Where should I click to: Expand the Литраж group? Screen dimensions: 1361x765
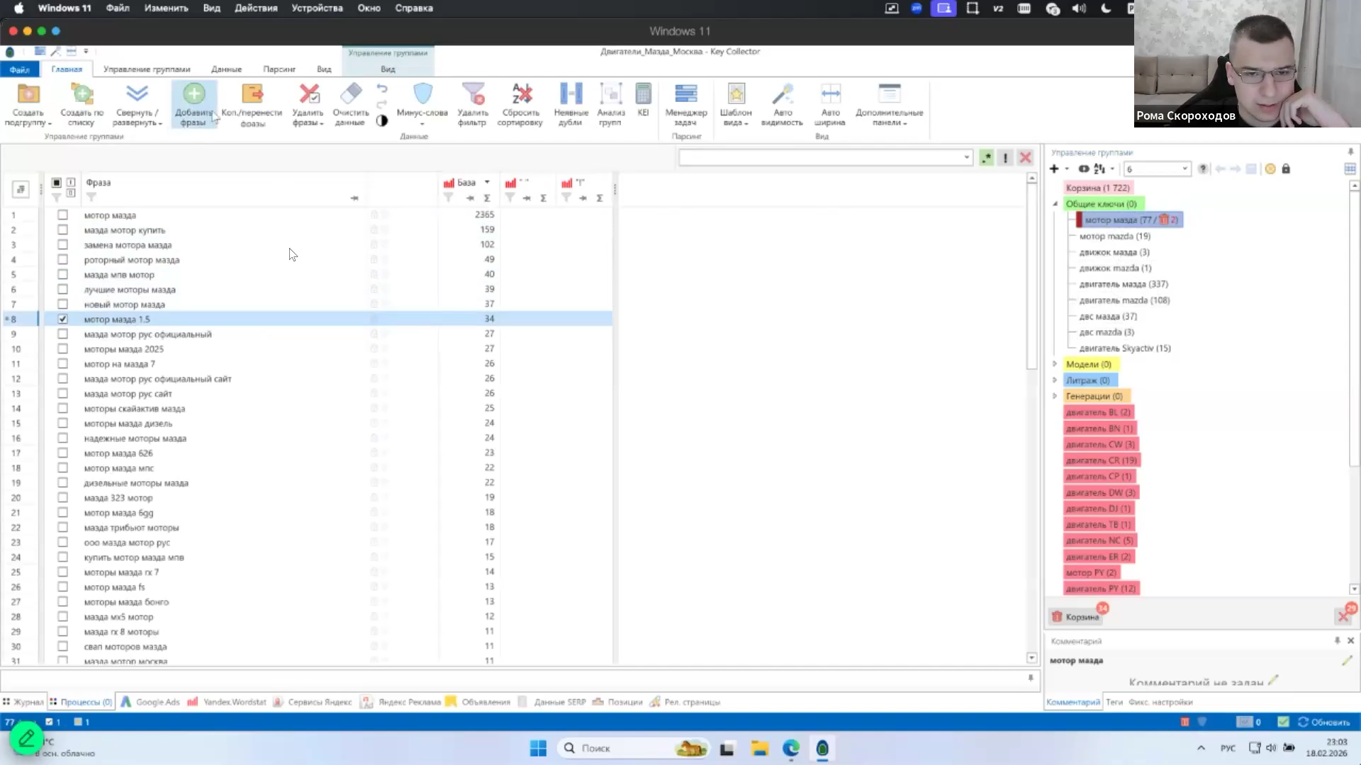[1055, 380]
